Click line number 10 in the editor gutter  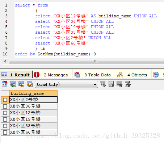[x=5, y=54]
